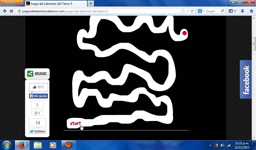Click inside the Google search field

[x=212, y=11]
